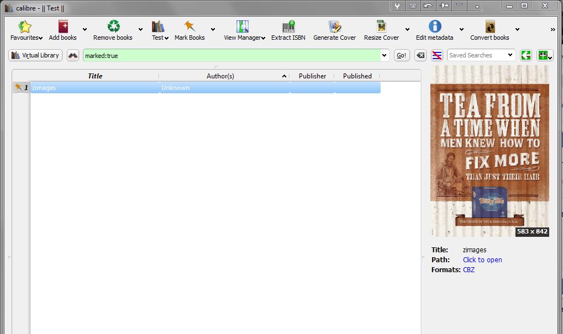The width and height of the screenshot is (563, 334).
Task: Open the search history dropdown arrow
Action: pyautogui.click(x=384, y=55)
